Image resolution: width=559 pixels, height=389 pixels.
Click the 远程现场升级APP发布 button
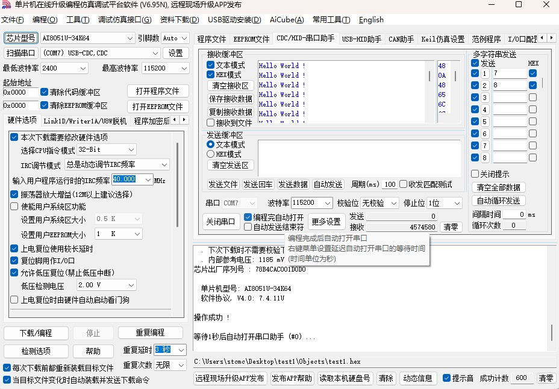coord(230,378)
